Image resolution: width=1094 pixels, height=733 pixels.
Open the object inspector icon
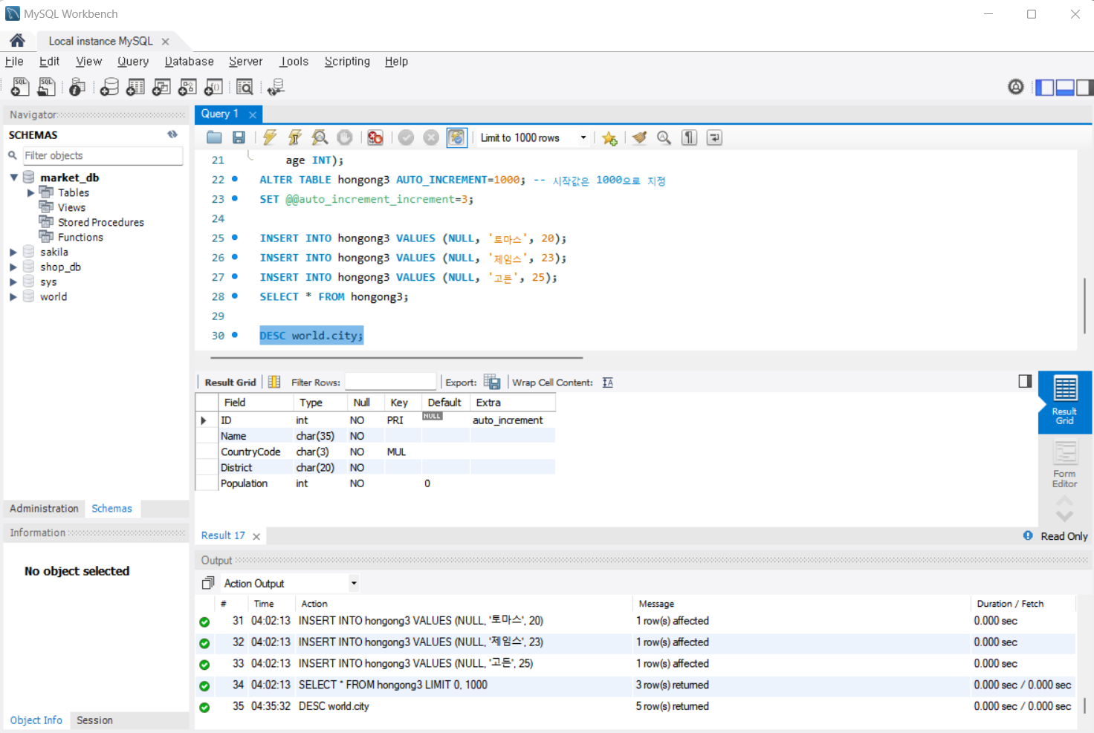pyautogui.click(x=77, y=87)
